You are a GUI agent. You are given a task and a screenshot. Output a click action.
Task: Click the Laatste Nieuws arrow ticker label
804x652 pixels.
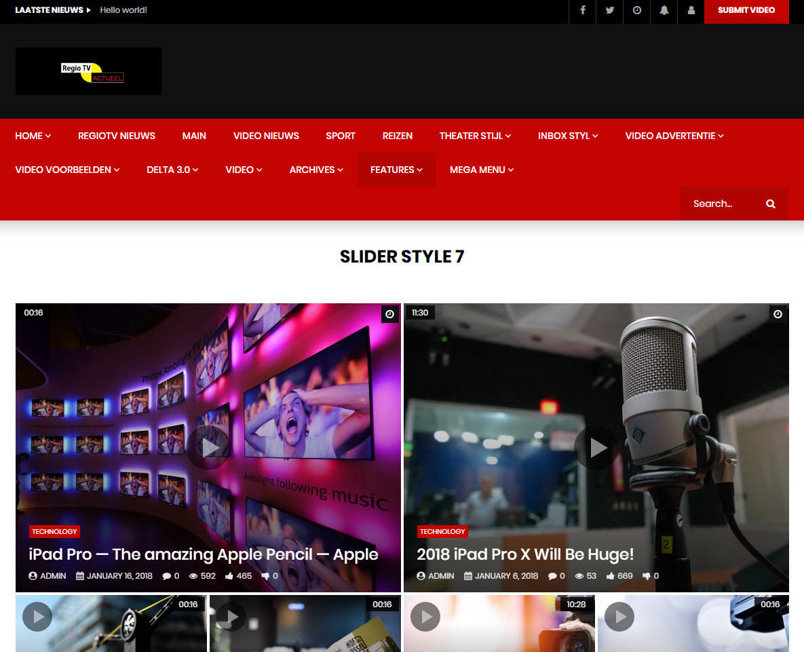(x=53, y=10)
